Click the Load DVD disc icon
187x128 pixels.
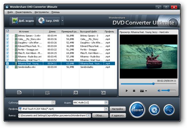point(41,20)
